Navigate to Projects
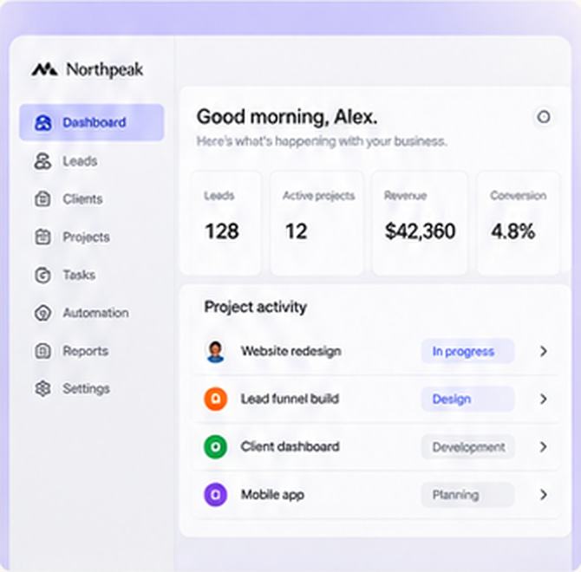Image resolution: width=581 pixels, height=572 pixels. click(x=92, y=237)
